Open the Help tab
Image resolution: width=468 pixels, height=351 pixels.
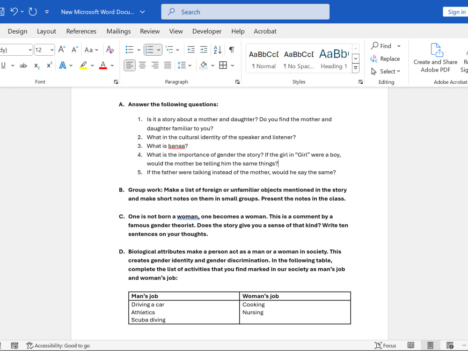point(238,31)
